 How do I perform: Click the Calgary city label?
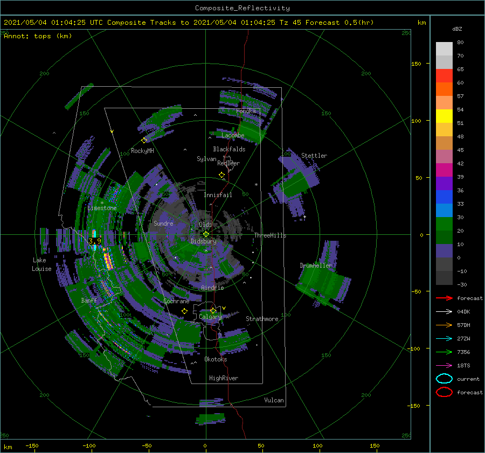click(x=210, y=317)
